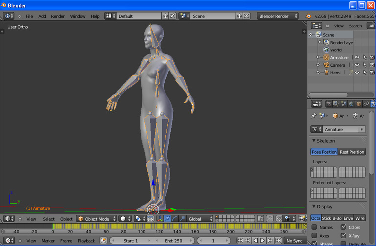
Task: Toggle proportional editing icon in 3D header
Action: pos(270,219)
